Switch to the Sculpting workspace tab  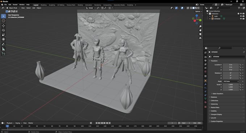pos(52,5)
